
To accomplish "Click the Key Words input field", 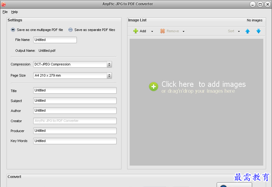I will [75, 141].
